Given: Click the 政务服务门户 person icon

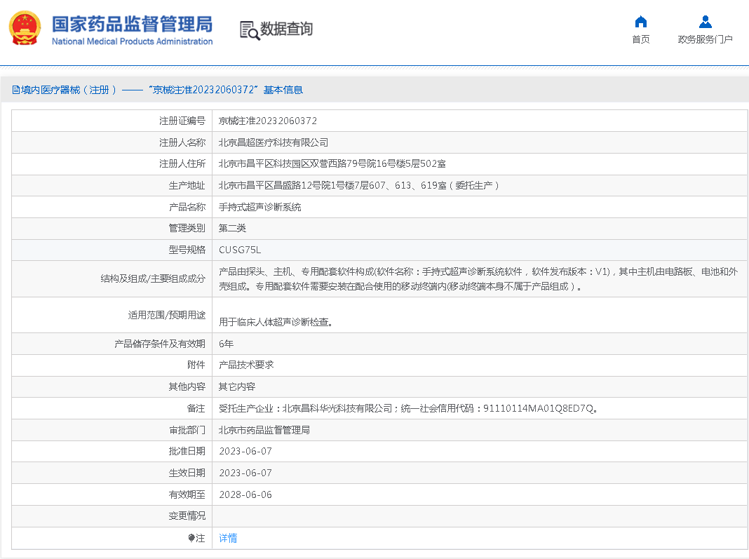Looking at the screenshot, I should [705, 22].
